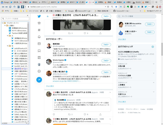The width and height of the screenshot is (163, 125).
Task: Follow 弁護士 落合洋司 from header
Action: coord(106,16)
